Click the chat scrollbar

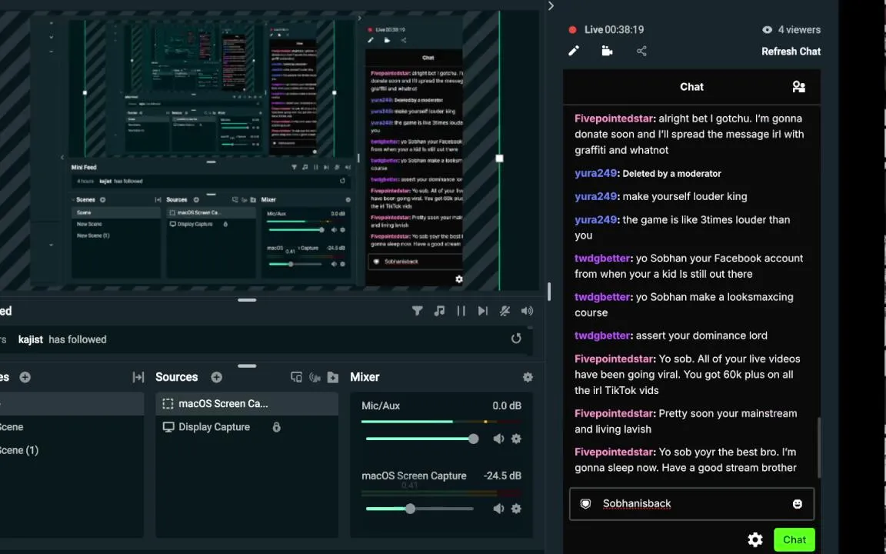pos(818,446)
